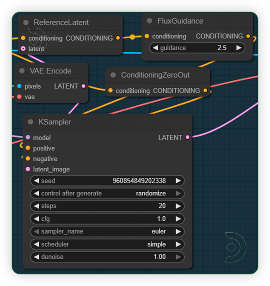
Task: Click KSampler LATENT output socket
Action: click(188, 137)
